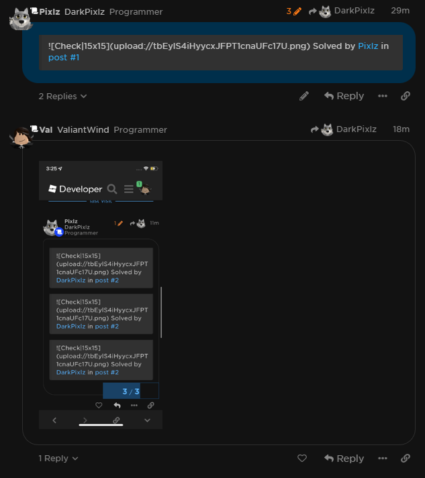Like ValiantWind's post with the heart icon

pos(302,458)
